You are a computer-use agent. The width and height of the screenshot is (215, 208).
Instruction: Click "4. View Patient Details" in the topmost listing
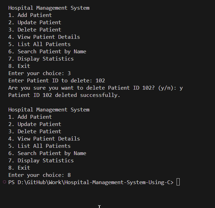tap(44, 37)
